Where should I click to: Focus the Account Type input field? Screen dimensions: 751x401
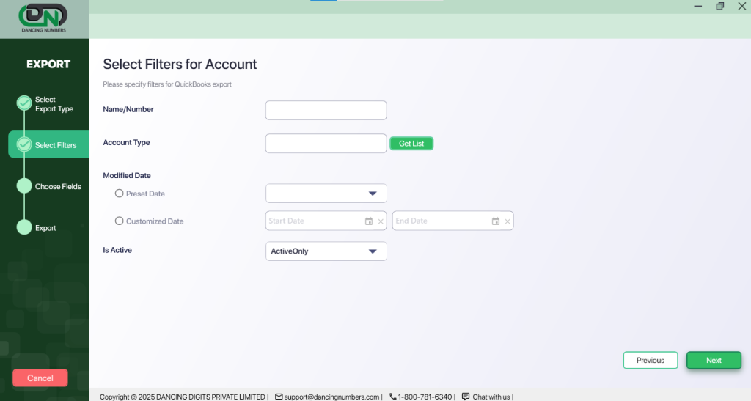click(326, 144)
